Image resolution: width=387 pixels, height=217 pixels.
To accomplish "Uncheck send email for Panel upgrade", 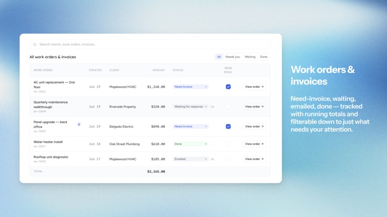I will (228, 126).
